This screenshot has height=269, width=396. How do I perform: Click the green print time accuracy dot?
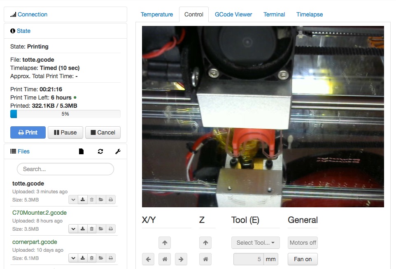75,97
